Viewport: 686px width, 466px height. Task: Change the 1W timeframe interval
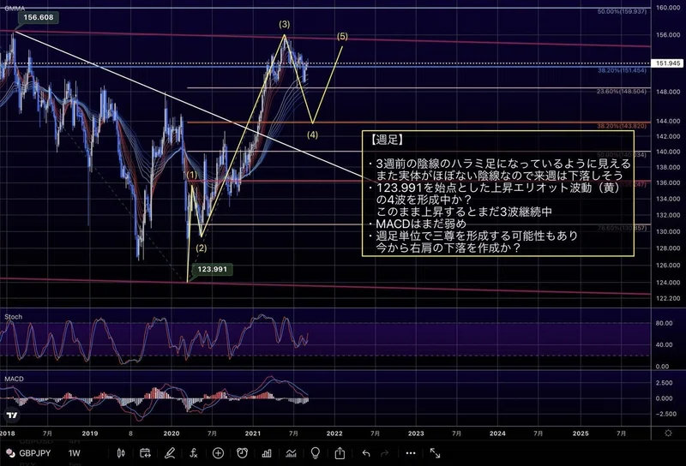(x=75, y=453)
